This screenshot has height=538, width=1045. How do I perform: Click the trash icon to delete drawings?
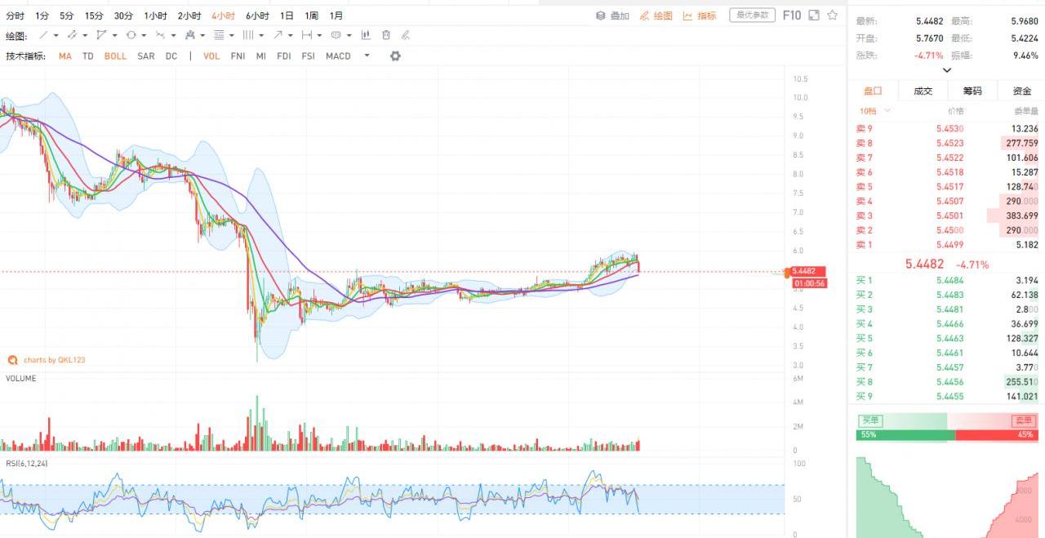click(386, 35)
